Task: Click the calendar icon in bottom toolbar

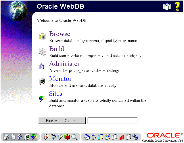Action: (128, 137)
